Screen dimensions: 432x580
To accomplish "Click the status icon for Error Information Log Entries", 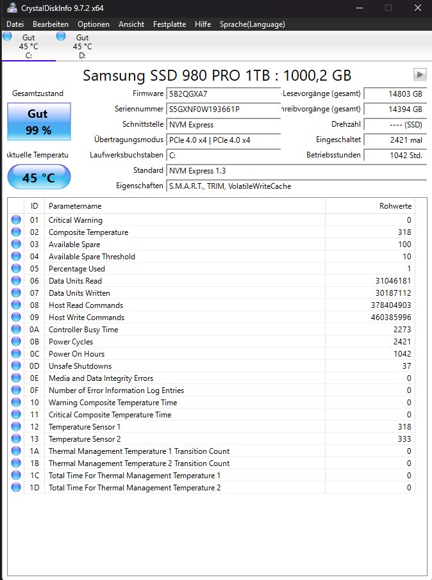I will point(16,390).
